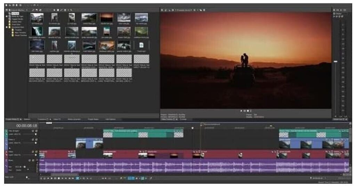Open Master Bus settings gear icon
The height and width of the screenshot is (186, 356).
click(x=335, y=10)
